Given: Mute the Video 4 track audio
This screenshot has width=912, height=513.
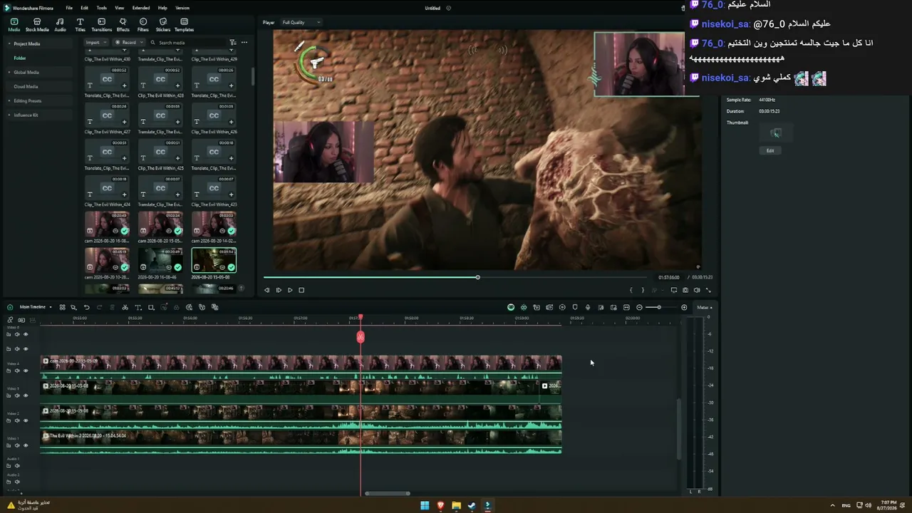Looking at the screenshot, I should point(17,370).
